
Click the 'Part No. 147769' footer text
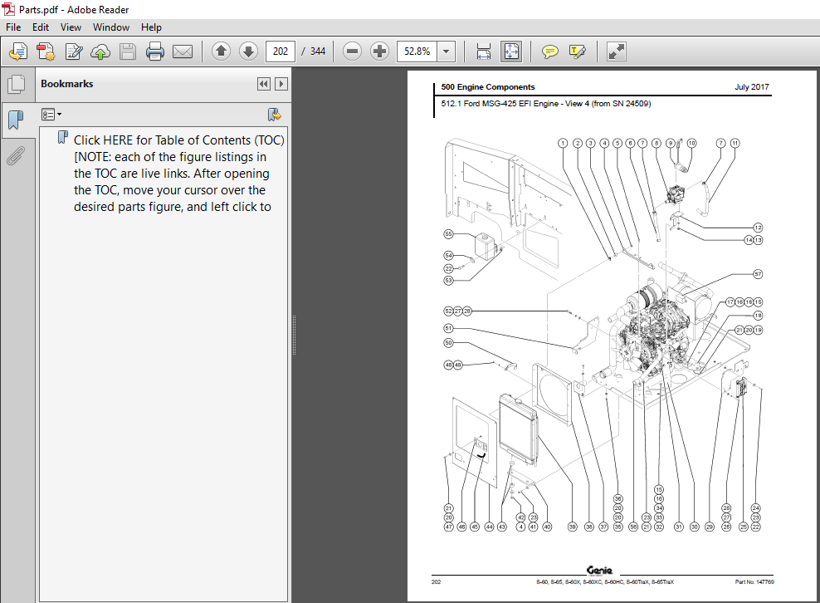(754, 581)
